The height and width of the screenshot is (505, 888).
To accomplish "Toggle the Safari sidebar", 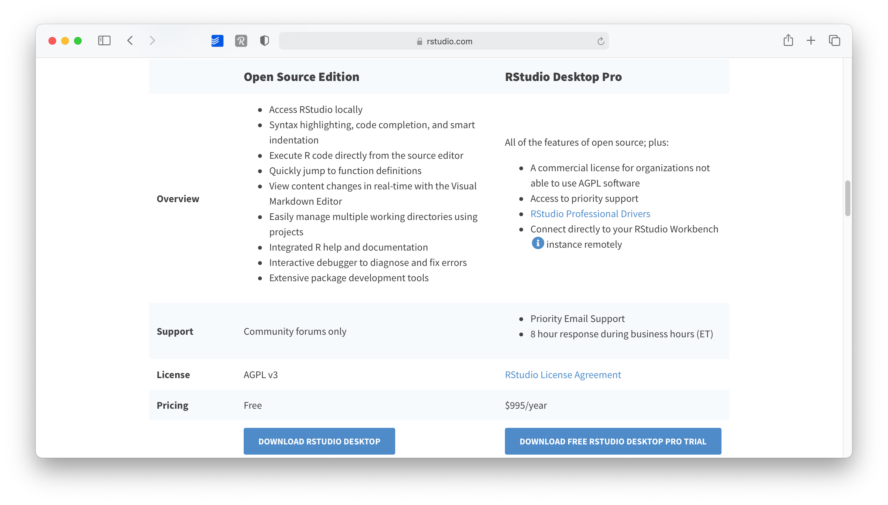I will click(104, 41).
